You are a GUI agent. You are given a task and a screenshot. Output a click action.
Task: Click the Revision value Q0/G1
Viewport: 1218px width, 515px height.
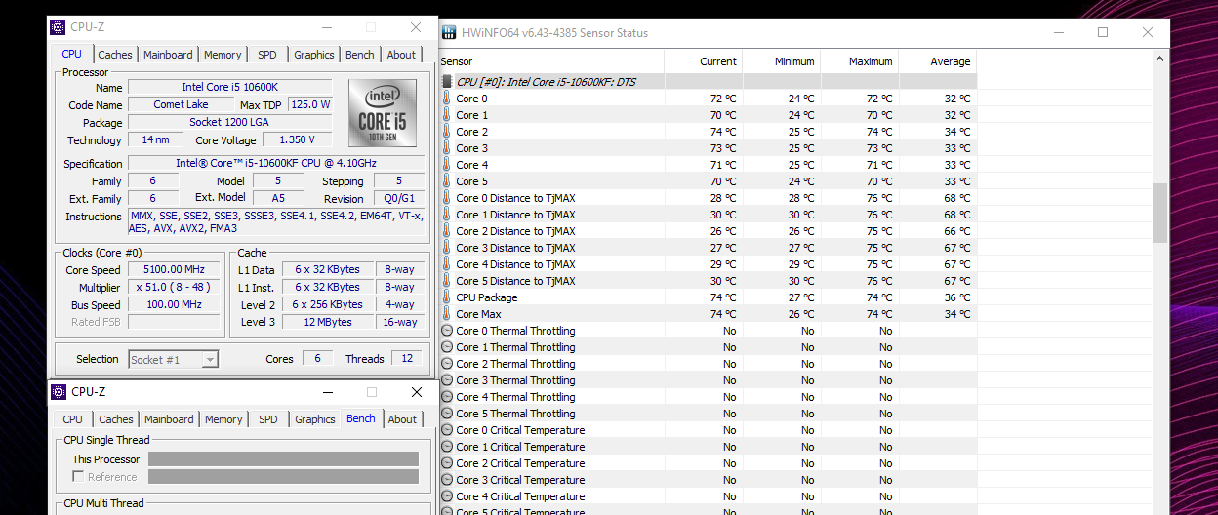(399, 199)
